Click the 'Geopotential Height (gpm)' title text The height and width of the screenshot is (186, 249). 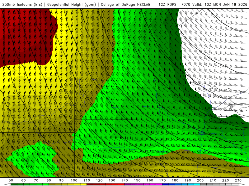point(72,5)
